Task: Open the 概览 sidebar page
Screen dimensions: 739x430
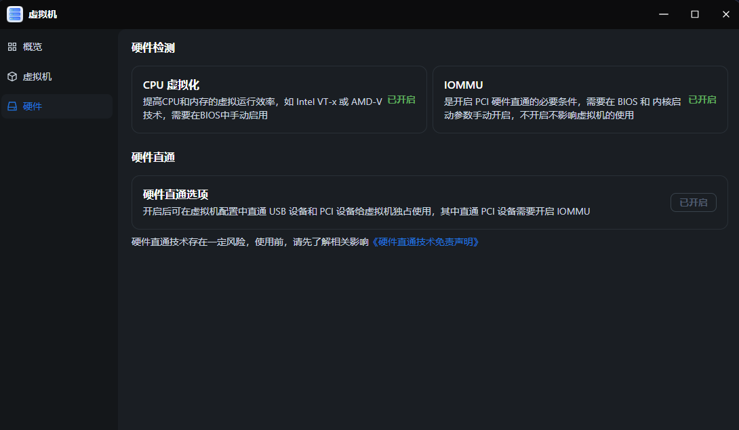Action: 33,47
